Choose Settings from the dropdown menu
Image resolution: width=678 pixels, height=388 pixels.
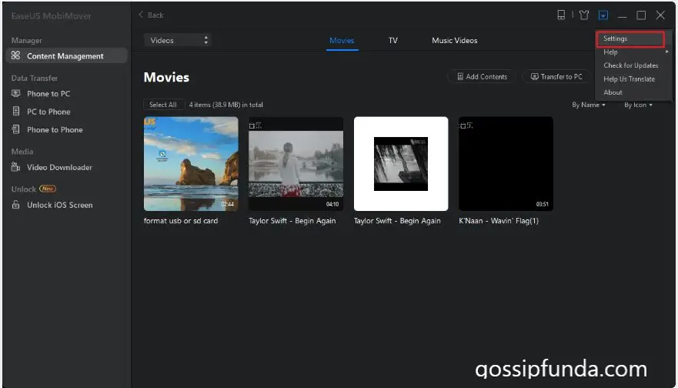point(630,39)
